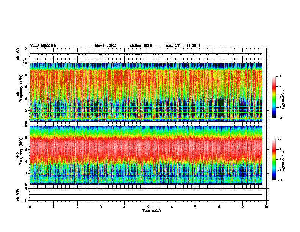Click tick label 9 on the time axis
300x232 pixels.
(242, 207)
